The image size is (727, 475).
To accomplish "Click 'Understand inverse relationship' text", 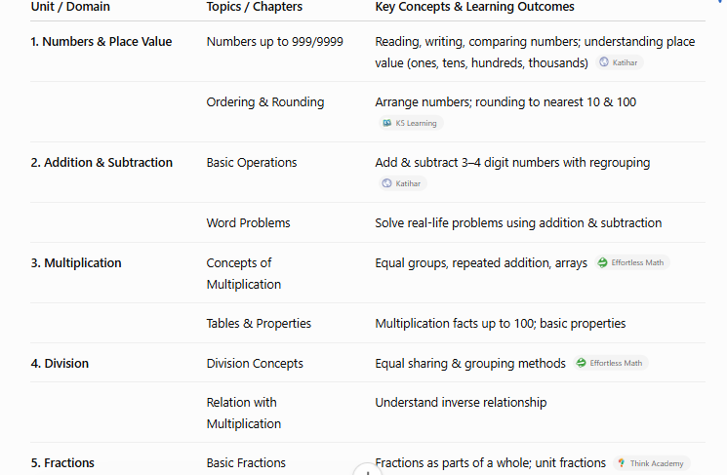I will pos(461,402).
